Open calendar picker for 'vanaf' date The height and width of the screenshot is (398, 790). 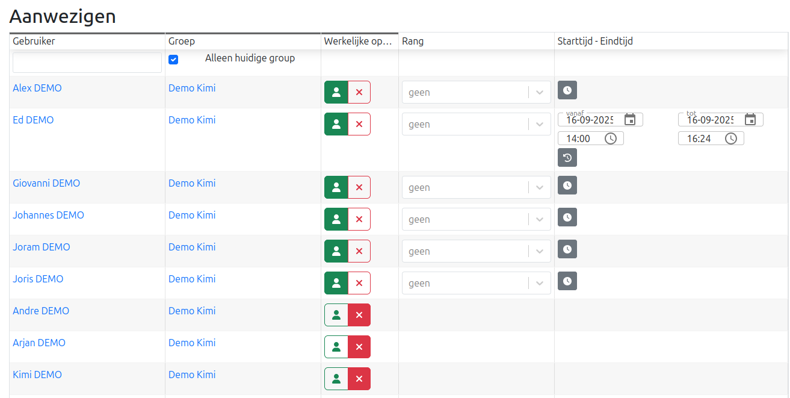[630, 119]
